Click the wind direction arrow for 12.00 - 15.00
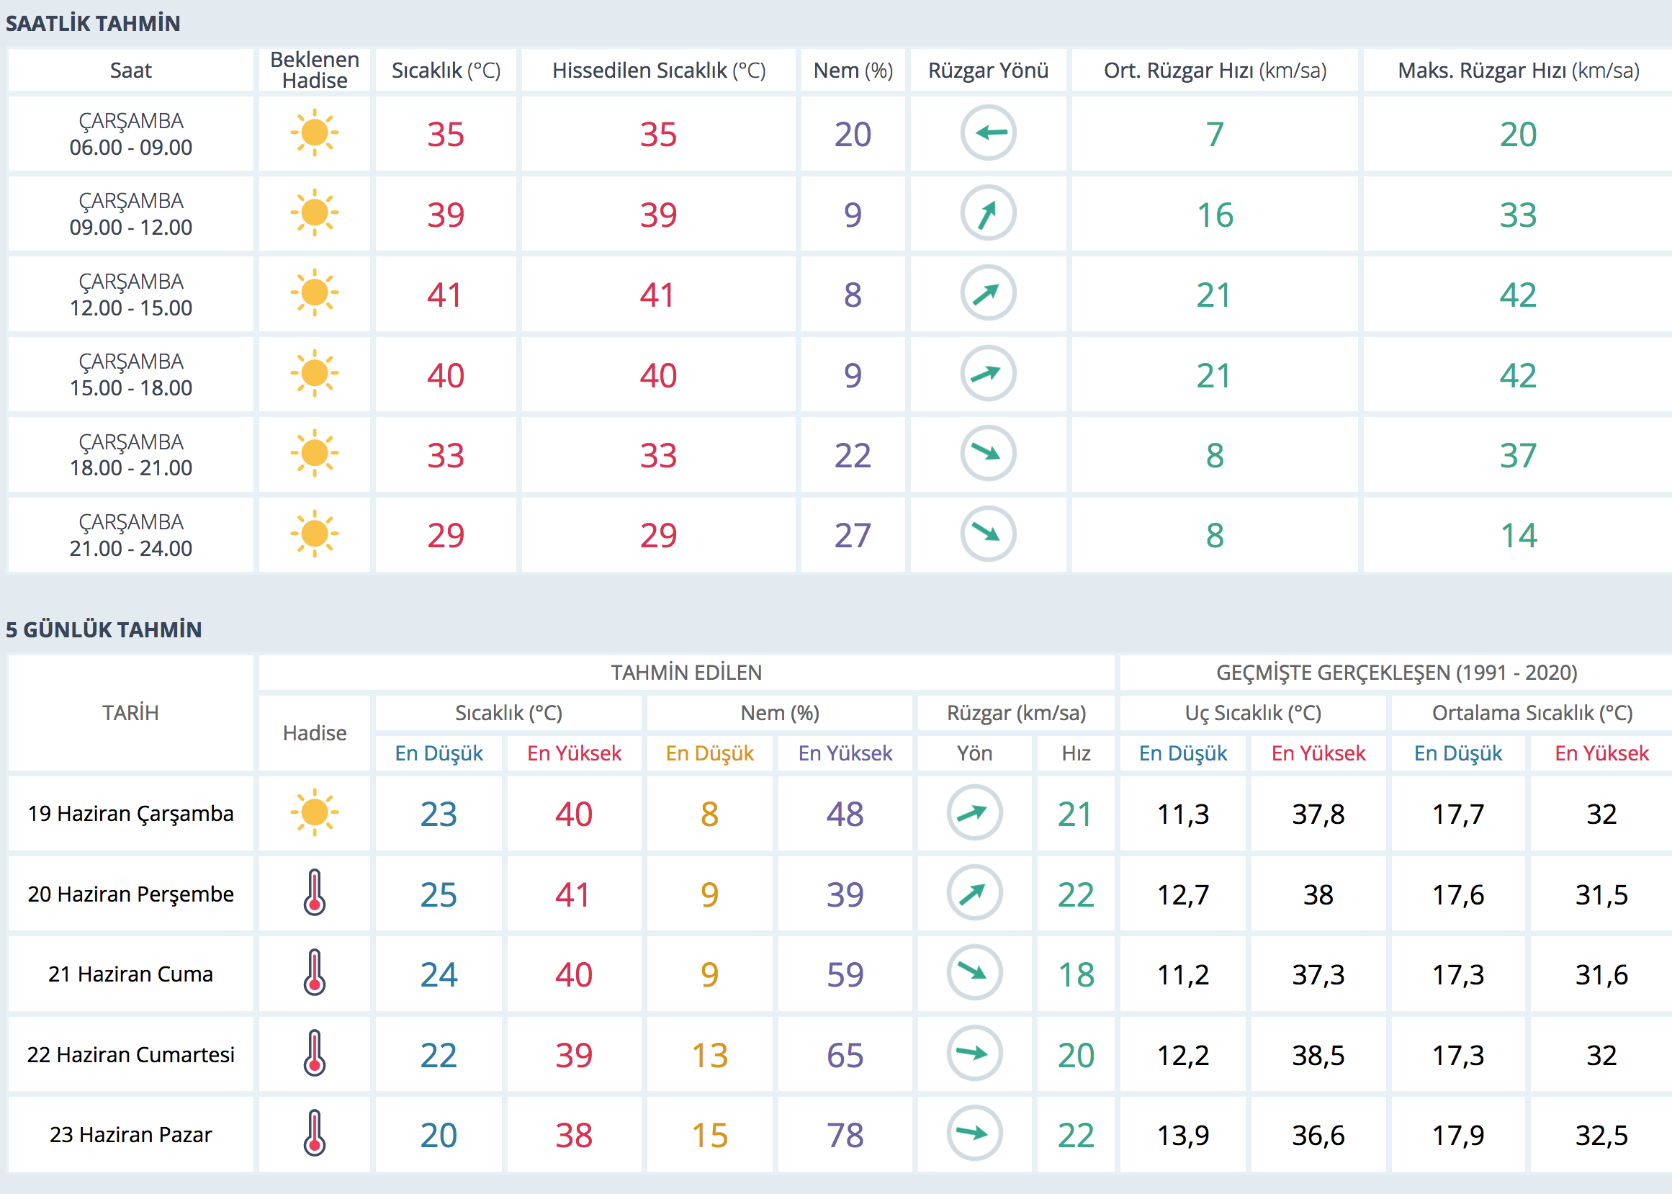Screen dimensions: 1672x1194 tap(989, 293)
